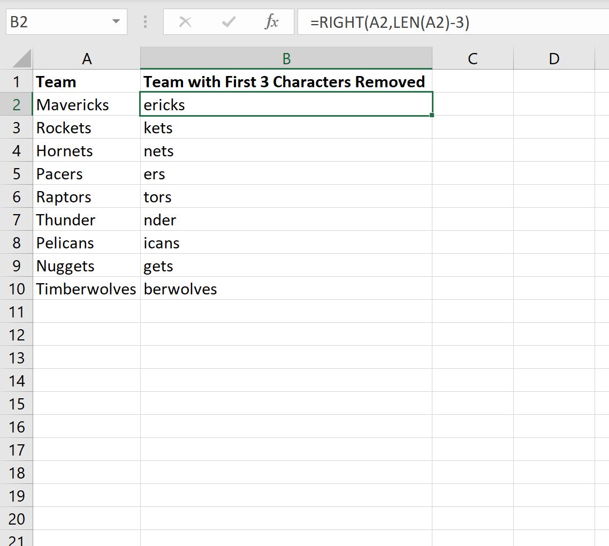
Task: Select row 18 header
Action: [x=16, y=473]
